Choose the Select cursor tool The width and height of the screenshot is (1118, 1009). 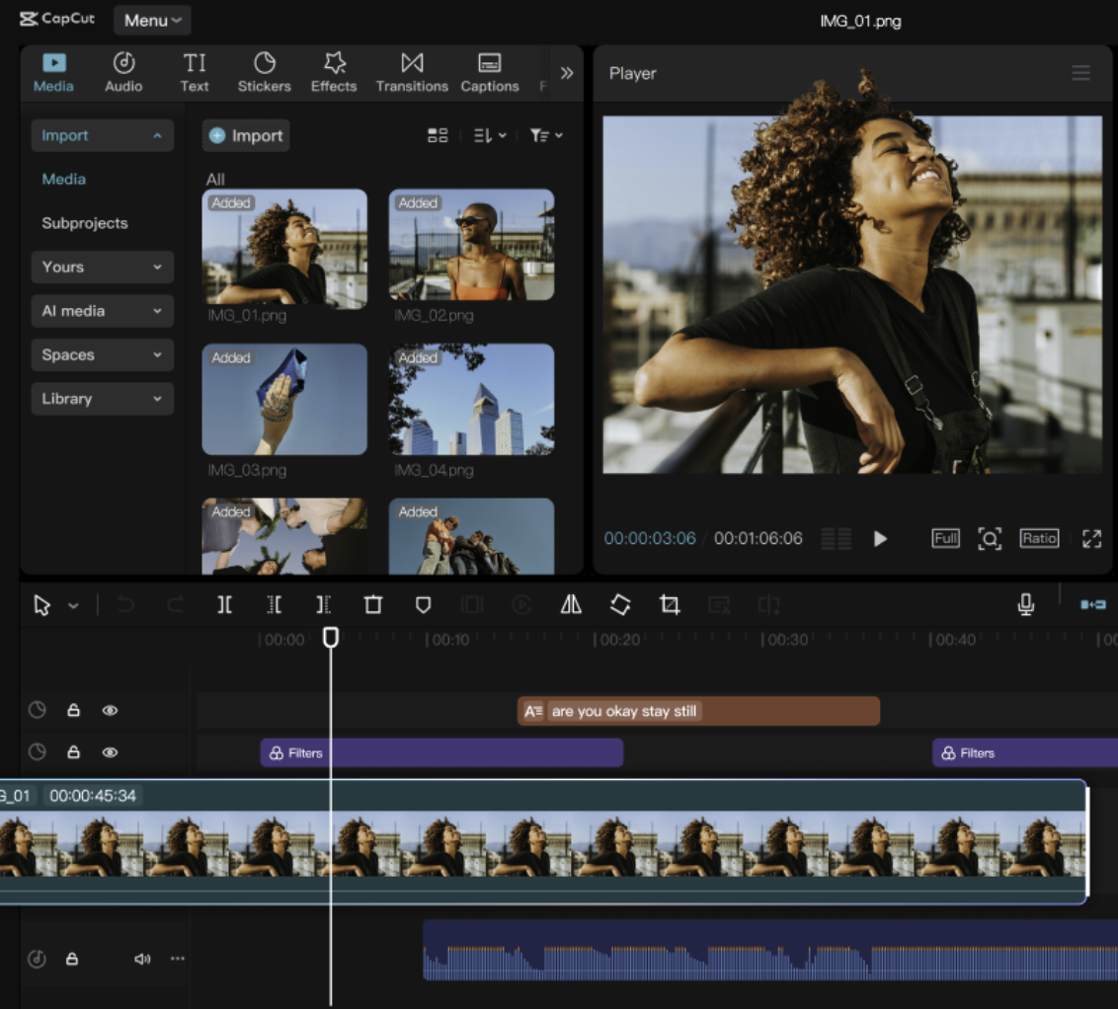[42, 605]
